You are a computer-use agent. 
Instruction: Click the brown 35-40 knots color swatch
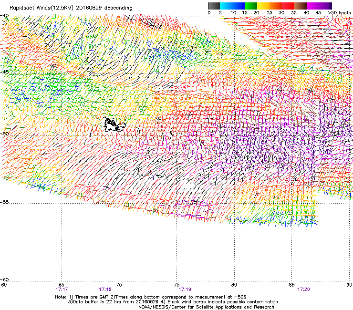pyautogui.click(x=301, y=6)
